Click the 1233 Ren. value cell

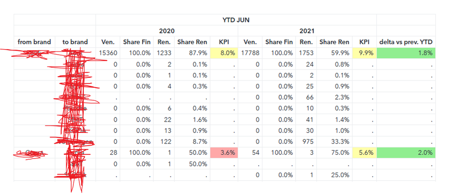click(x=165, y=53)
